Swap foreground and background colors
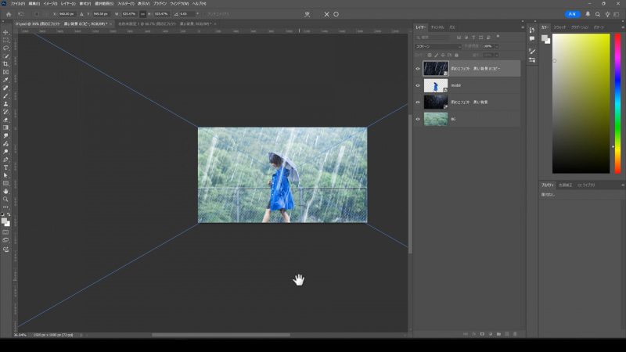The height and width of the screenshot is (352, 626). pyautogui.click(x=9, y=214)
